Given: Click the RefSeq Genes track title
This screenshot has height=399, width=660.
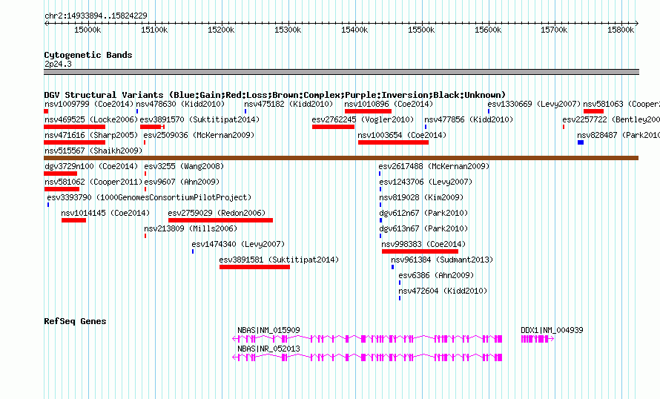Looking at the screenshot, I should tap(75, 321).
